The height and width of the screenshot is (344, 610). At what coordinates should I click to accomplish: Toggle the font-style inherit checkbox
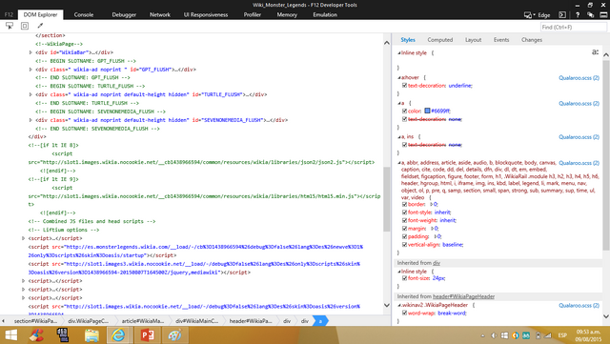pos(404,212)
